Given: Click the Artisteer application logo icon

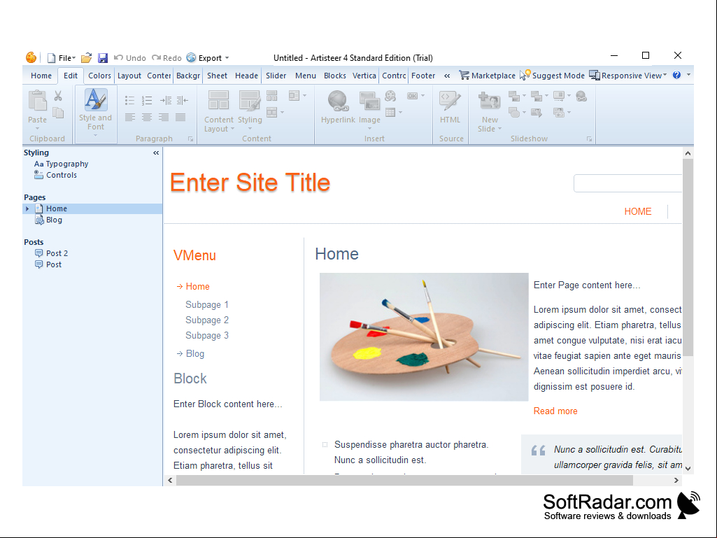Looking at the screenshot, I should [31, 57].
